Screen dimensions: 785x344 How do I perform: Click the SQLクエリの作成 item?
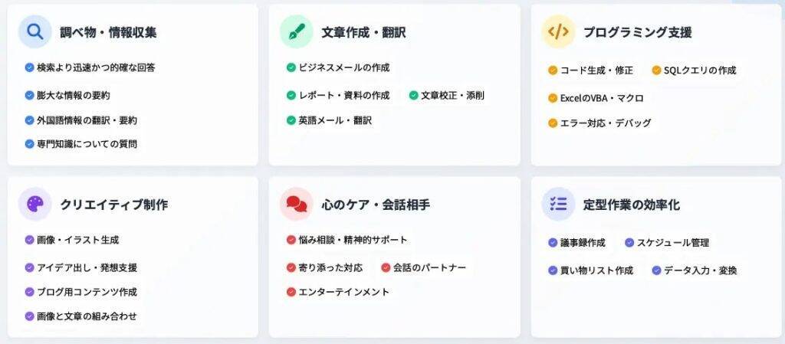699,70
